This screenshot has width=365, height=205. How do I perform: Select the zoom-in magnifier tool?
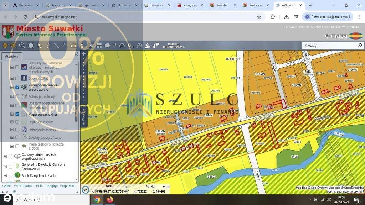[x=14, y=46]
